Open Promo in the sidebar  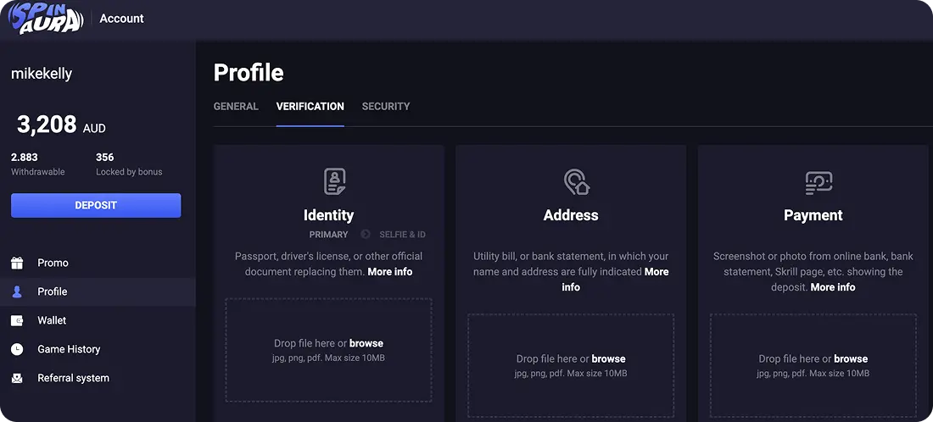98,263
